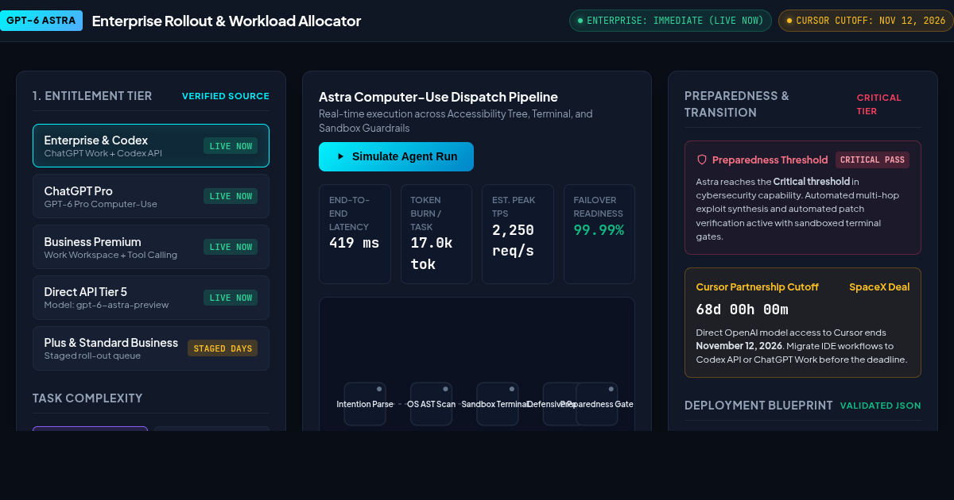
Task: Pick the Direct API Tier 5 option
Action: tap(151, 298)
